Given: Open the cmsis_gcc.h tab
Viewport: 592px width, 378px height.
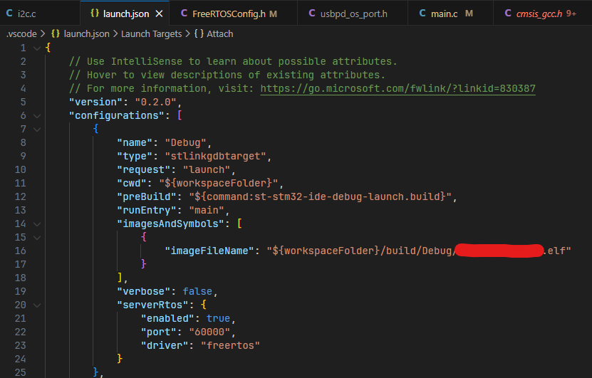Looking at the screenshot, I should pos(542,14).
